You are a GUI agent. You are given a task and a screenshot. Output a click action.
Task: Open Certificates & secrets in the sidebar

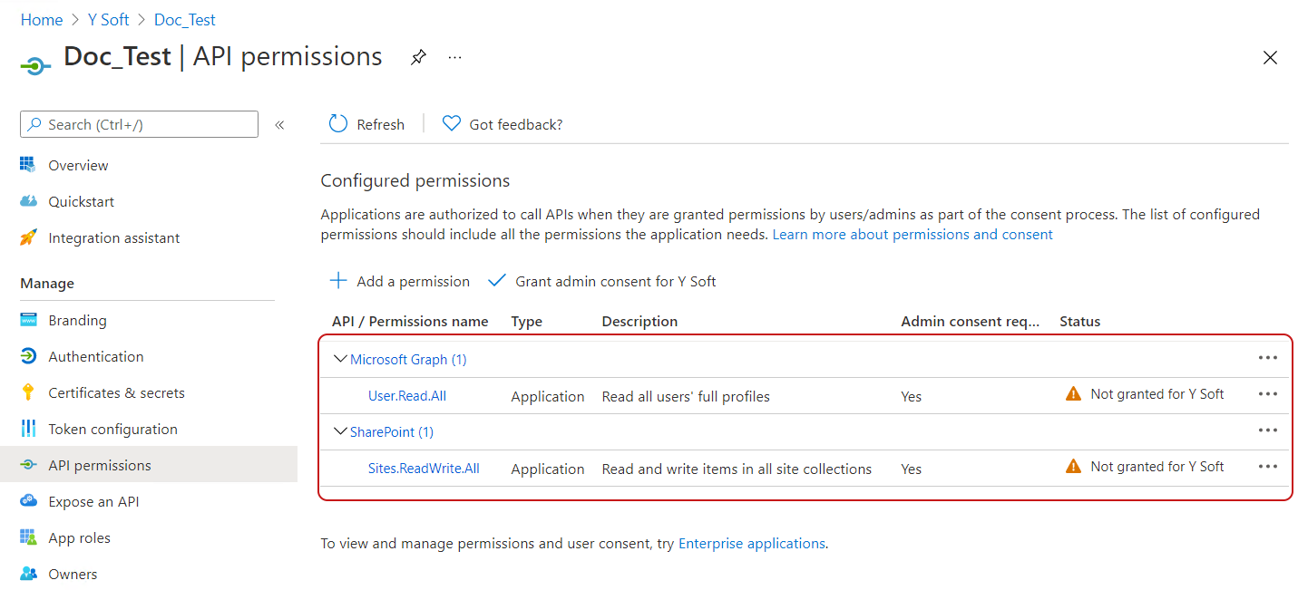pos(116,393)
